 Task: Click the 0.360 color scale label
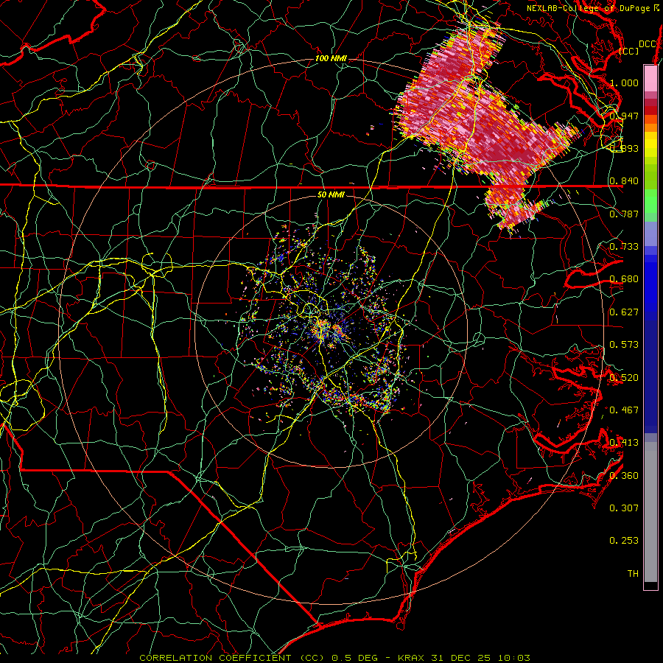click(624, 476)
